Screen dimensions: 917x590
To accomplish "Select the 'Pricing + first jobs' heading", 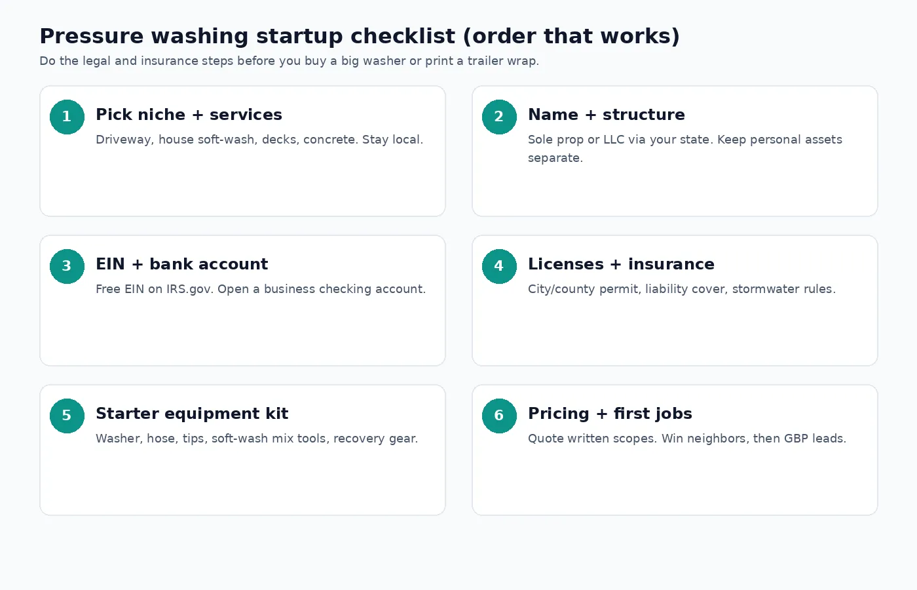I will tap(610, 414).
